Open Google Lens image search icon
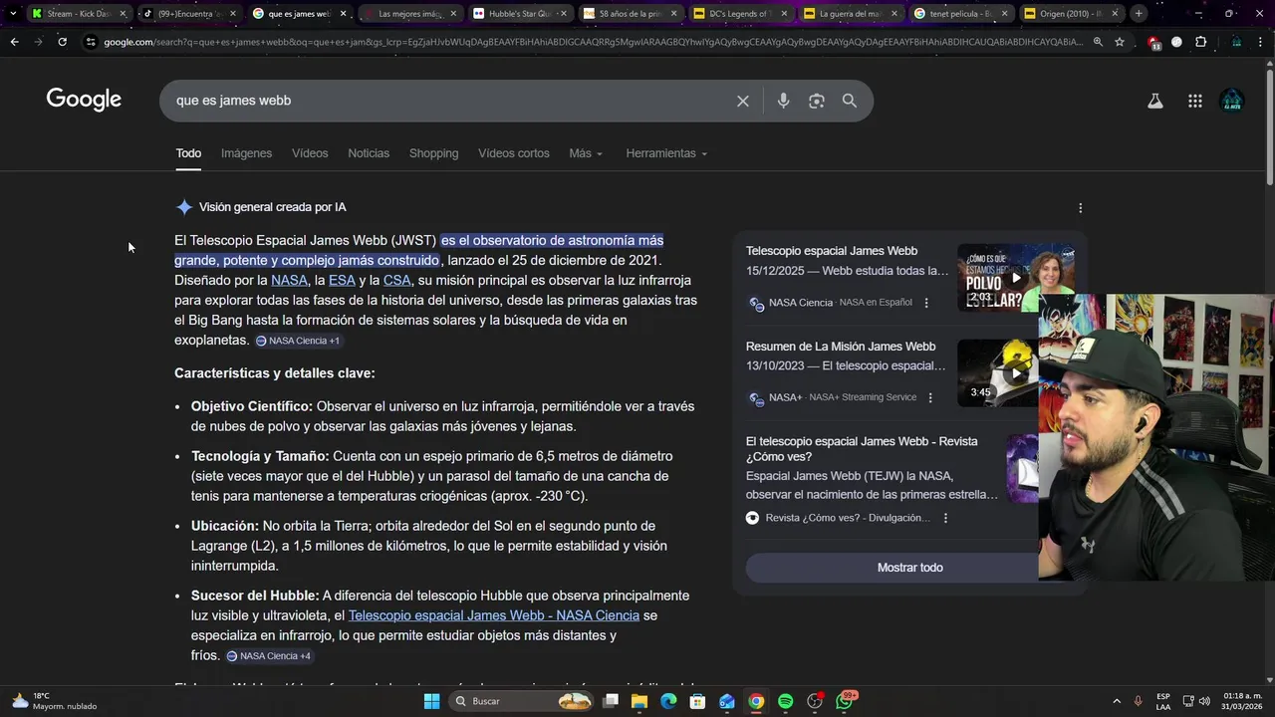Image resolution: width=1275 pixels, height=717 pixels. [x=817, y=101]
